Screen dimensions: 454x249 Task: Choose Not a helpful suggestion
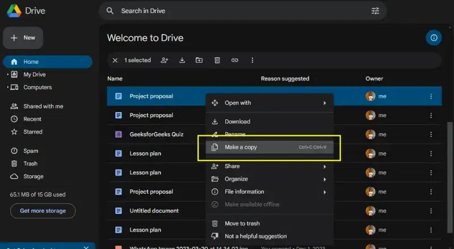point(270,236)
